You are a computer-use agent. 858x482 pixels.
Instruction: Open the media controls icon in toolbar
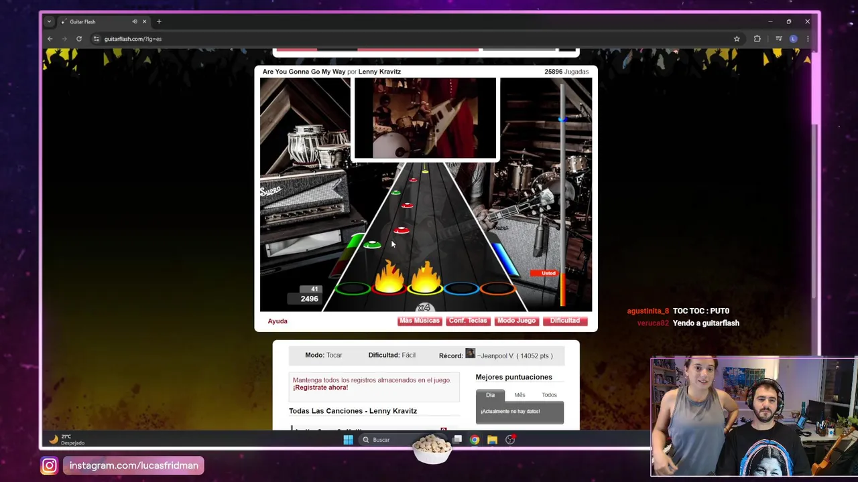(x=779, y=39)
